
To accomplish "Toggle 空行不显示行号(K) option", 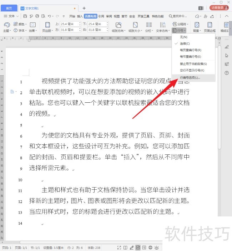I will pos(193,70).
